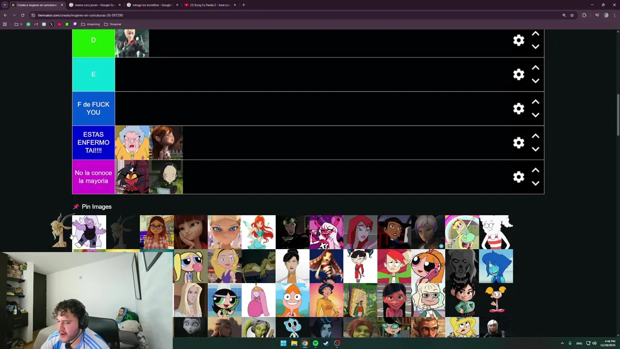The image size is (620, 349).
Task: Open the Windows Start menu
Action: 283,343
